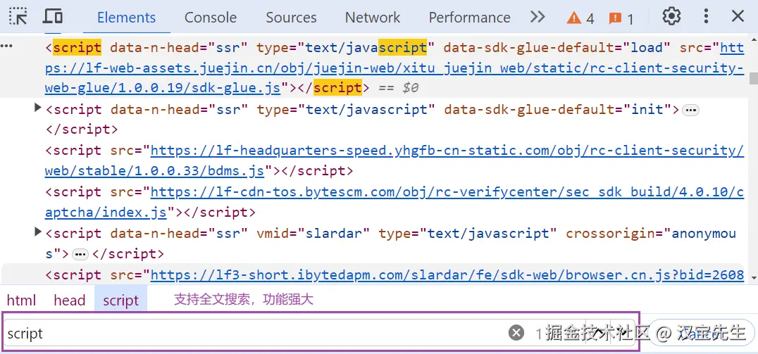This screenshot has width=758, height=354.
Task: Click the issues count icon
Action: tap(615, 18)
